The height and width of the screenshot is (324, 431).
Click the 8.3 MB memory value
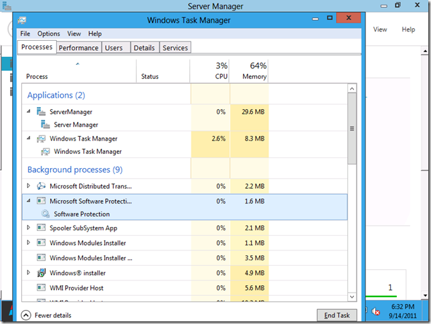point(254,139)
